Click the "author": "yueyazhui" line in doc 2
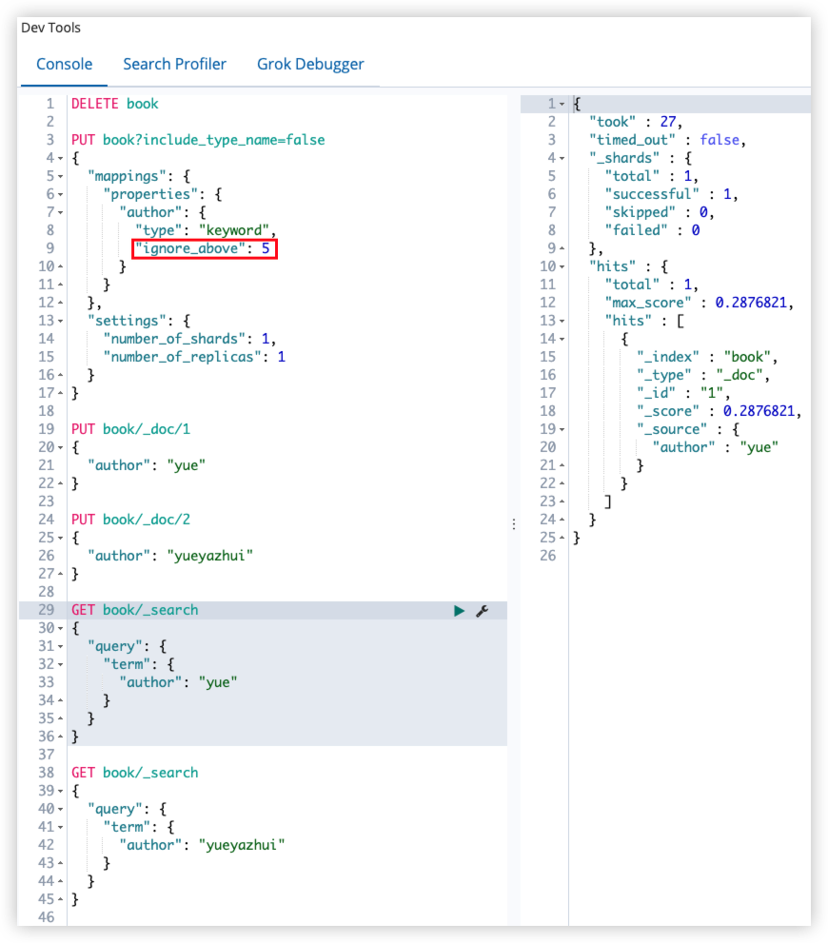 pyautogui.click(x=170, y=556)
